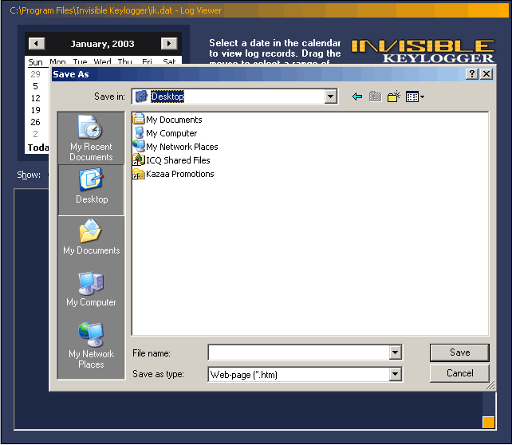The image size is (512, 445).
Task: Click January, 2003 calendar title
Action: [103, 44]
